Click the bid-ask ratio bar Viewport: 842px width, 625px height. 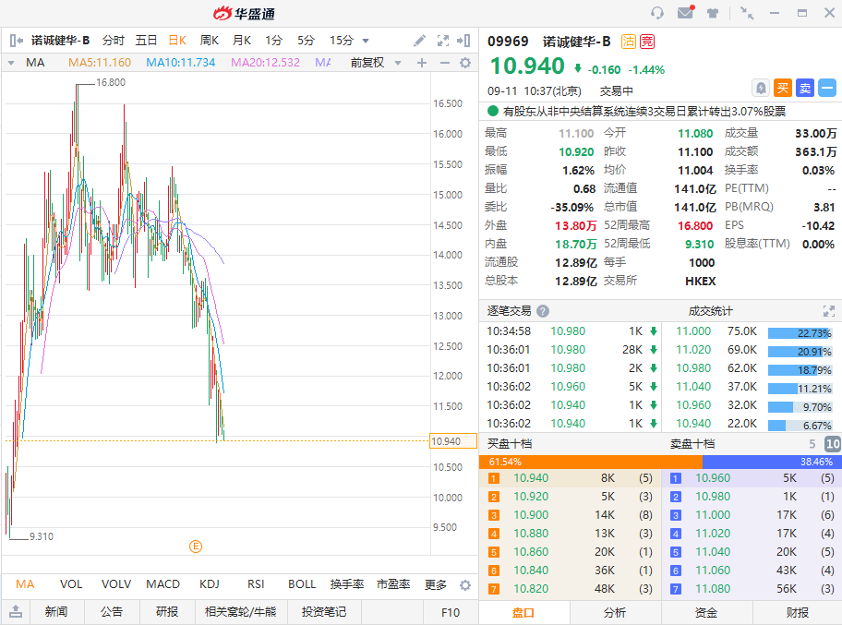pyautogui.click(x=660, y=462)
